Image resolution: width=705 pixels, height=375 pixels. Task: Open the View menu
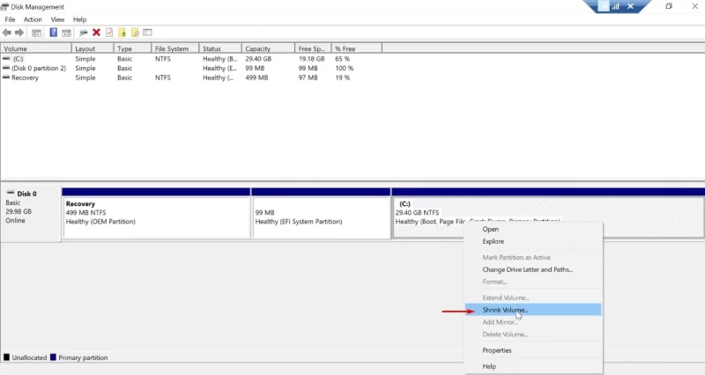(x=57, y=19)
